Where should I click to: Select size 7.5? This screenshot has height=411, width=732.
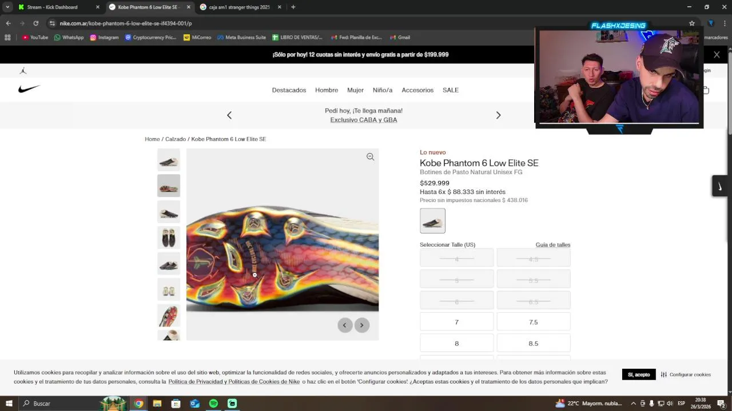tap(534, 322)
